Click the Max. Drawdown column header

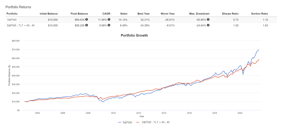pos(200,14)
